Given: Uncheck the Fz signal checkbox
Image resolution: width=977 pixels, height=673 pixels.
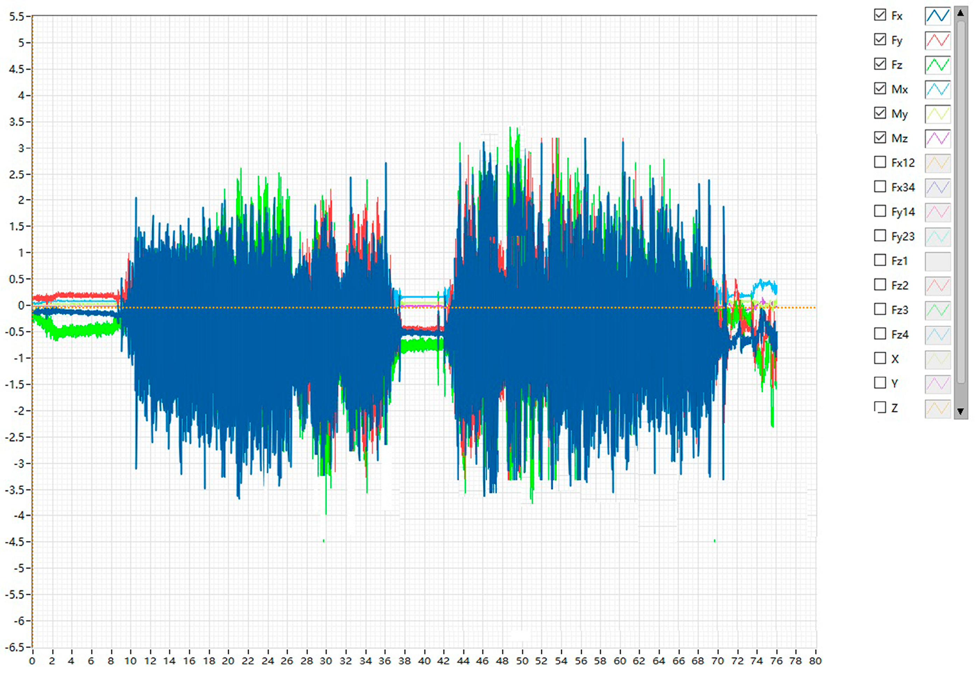Looking at the screenshot, I should [x=880, y=64].
